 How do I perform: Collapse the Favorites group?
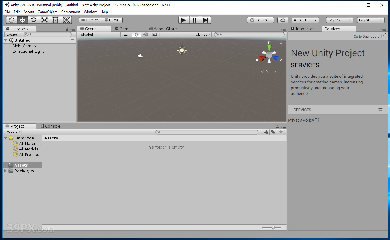(5, 138)
